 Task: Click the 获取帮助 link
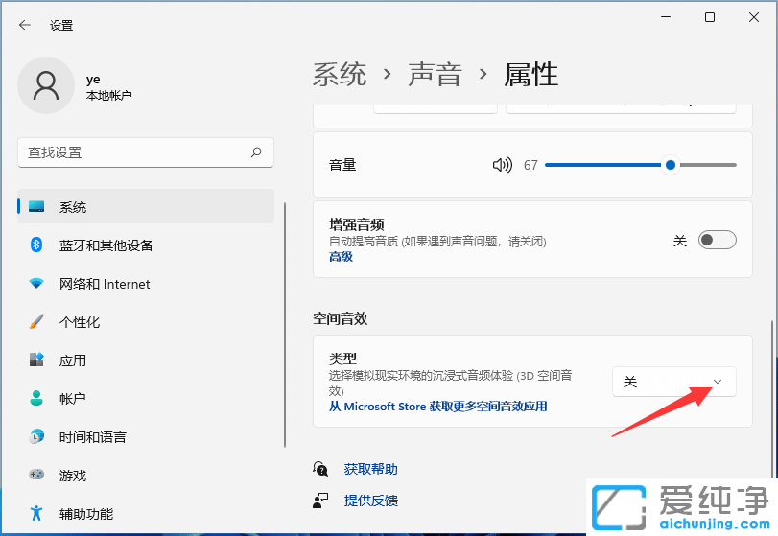point(370,469)
